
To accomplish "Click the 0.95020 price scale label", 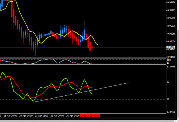I will pyautogui.click(x=171, y=41).
